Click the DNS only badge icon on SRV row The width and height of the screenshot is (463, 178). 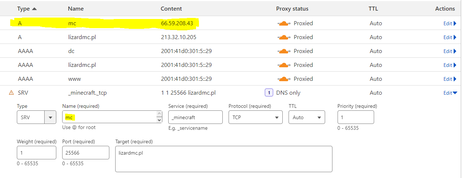point(269,93)
